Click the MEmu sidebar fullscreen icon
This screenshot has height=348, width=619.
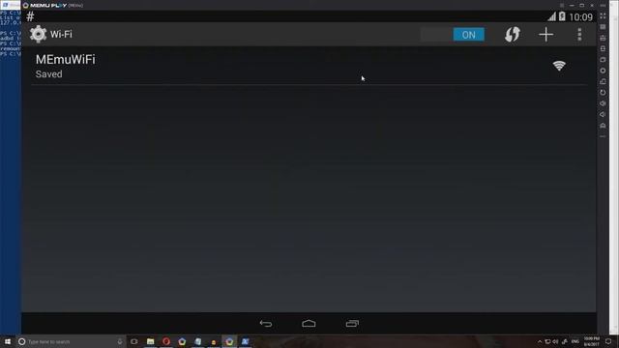[603, 15]
